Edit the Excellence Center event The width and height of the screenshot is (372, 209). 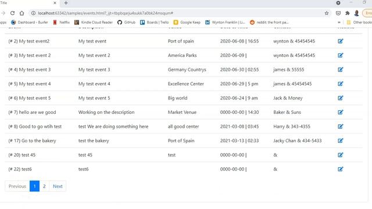341,84
